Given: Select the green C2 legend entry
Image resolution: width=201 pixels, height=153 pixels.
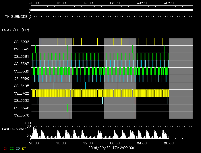Looking at the screenshot, I should pyautogui.click(x=11, y=148).
